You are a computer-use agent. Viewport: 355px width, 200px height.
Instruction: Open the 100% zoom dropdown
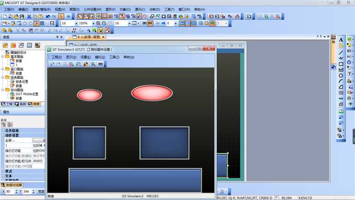(93, 23)
